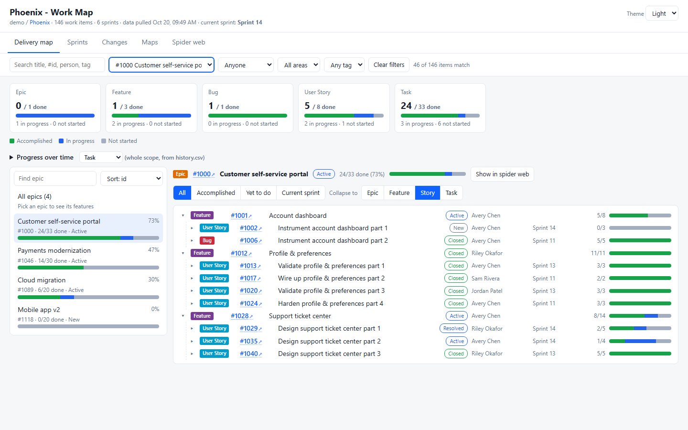The height and width of the screenshot is (430, 688).
Task: Click the orange Epic badge beside #1000
Action: click(x=180, y=174)
